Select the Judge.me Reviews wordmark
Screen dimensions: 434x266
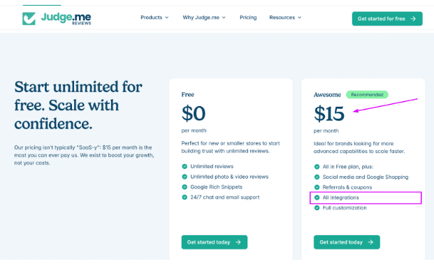coord(66,19)
